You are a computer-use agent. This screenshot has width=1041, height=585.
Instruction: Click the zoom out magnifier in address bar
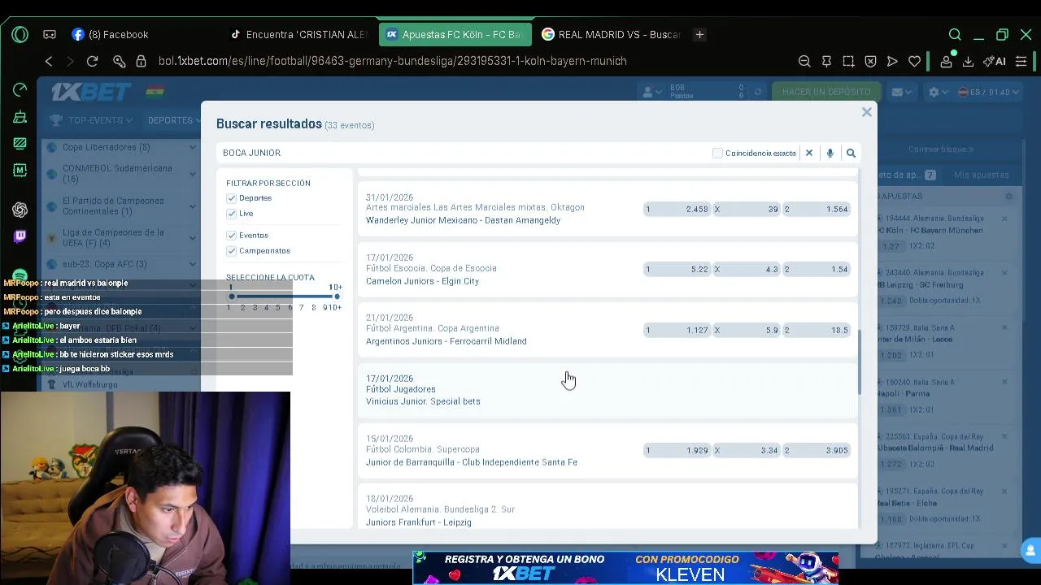coord(804,61)
